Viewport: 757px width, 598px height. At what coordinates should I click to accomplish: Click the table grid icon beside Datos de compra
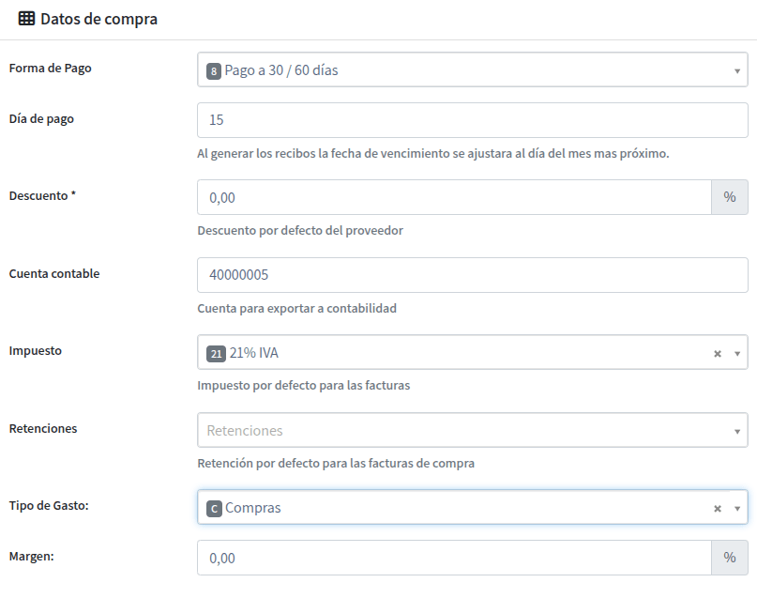coord(26,19)
